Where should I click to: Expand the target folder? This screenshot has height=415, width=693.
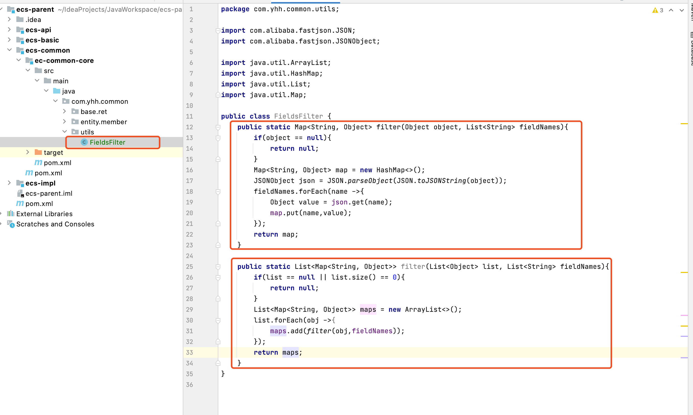pos(28,152)
